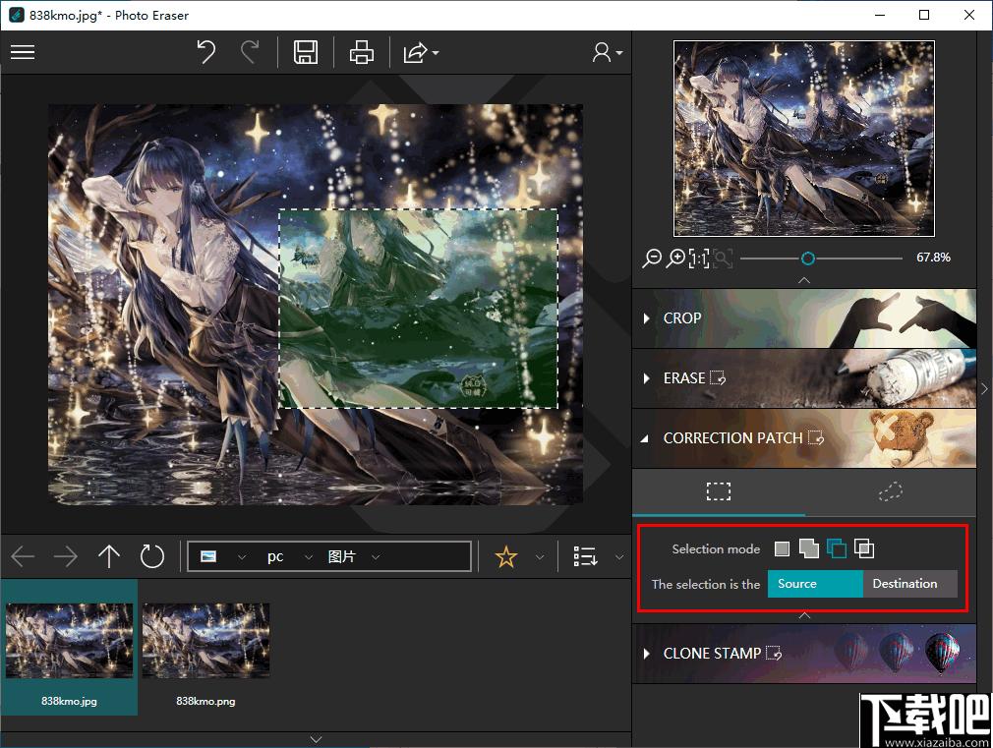Click the file browser path bar
Viewport: 993px width, 748px height.
(329, 556)
